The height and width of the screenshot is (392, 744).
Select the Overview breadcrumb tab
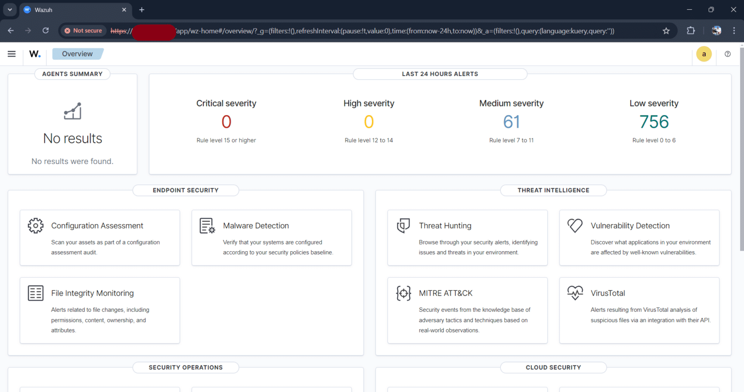point(77,54)
